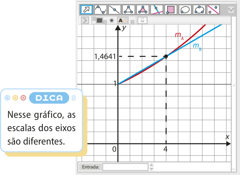The image size is (240, 175).
Task: Select the Move arrow tool
Action: click(x=86, y=10)
